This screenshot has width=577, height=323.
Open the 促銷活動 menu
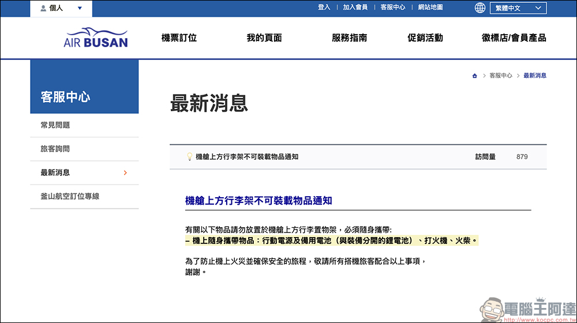pos(425,37)
